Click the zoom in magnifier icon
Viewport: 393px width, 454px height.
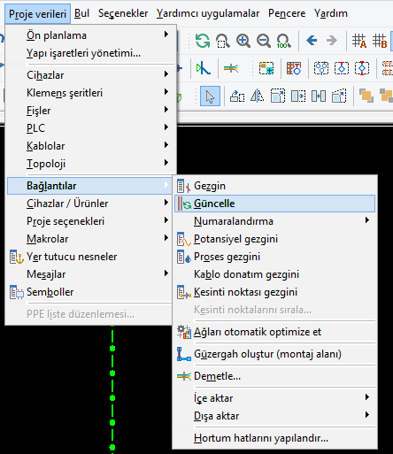243,41
